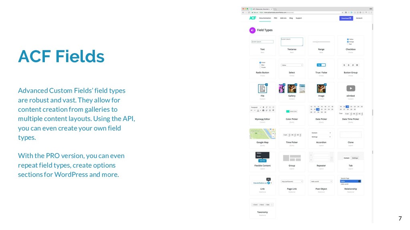Click the purple flowers Gallery thumbnail
Image resolution: width=410 pixels, height=230 pixels.
[281, 89]
